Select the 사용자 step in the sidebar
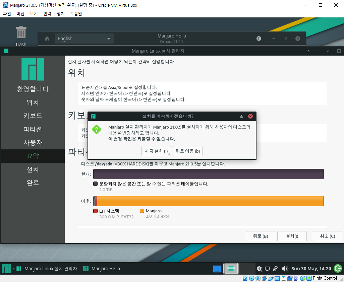Viewport: 344px width, 282px height. click(x=33, y=143)
